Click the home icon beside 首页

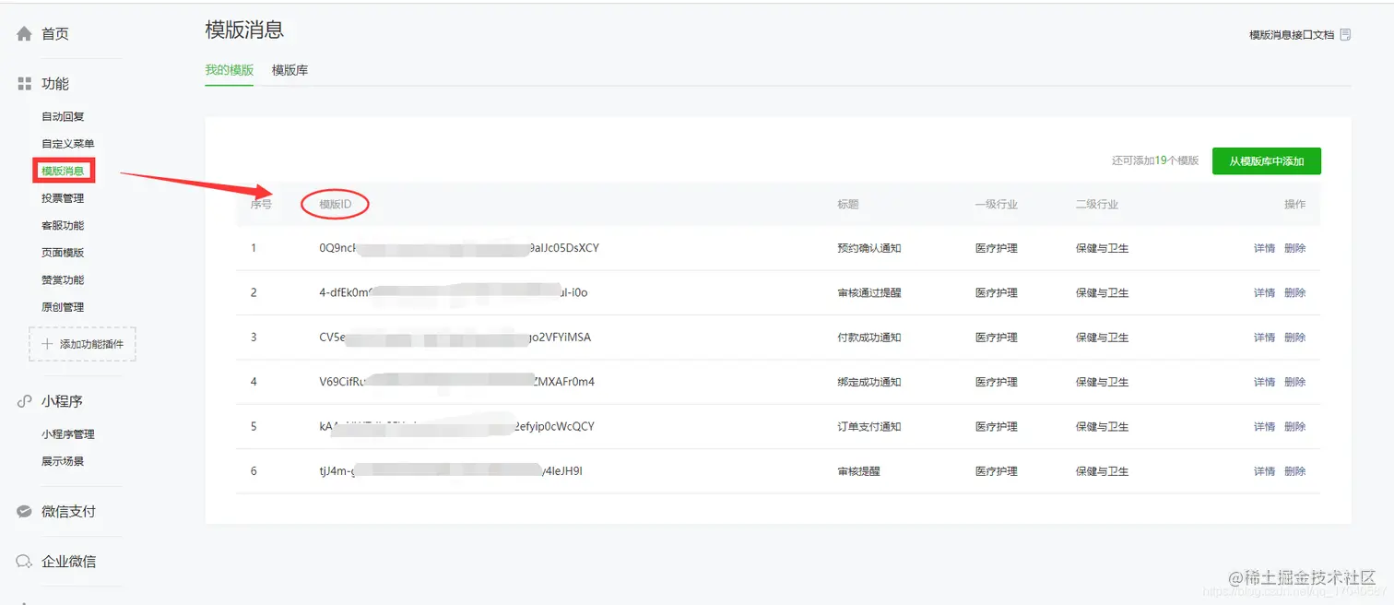tap(25, 34)
